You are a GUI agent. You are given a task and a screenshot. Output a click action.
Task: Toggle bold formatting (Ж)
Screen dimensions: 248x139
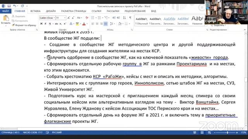[x=41, y=24]
